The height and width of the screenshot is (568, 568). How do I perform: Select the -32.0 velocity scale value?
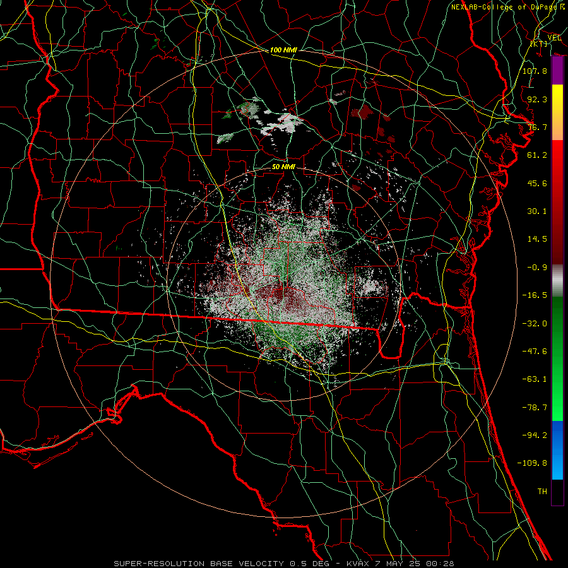click(535, 324)
